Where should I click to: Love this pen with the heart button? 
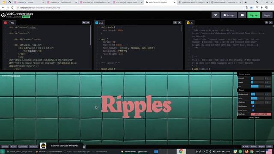[215, 15]
